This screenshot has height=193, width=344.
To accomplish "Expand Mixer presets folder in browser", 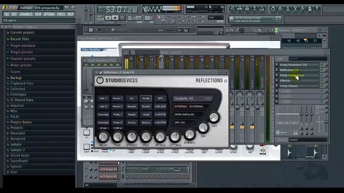I will point(21,65).
